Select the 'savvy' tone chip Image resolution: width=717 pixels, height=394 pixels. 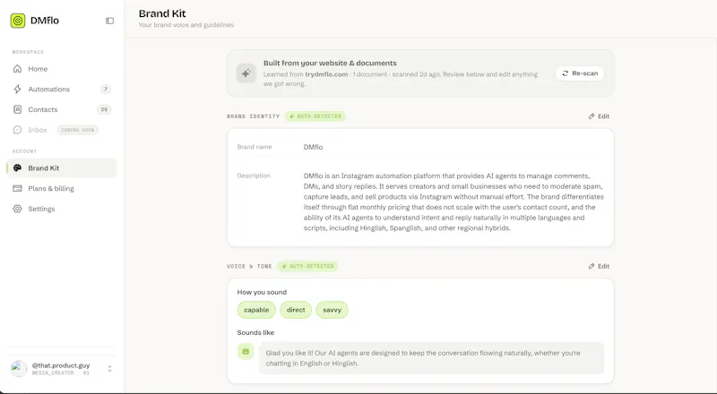pyautogui.click(x=332, y=310)
